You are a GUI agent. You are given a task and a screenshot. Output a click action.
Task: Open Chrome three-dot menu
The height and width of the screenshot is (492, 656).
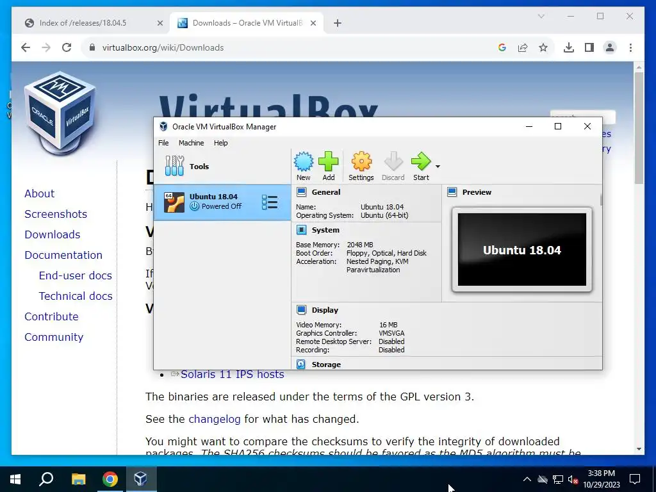tap(630, 47)
